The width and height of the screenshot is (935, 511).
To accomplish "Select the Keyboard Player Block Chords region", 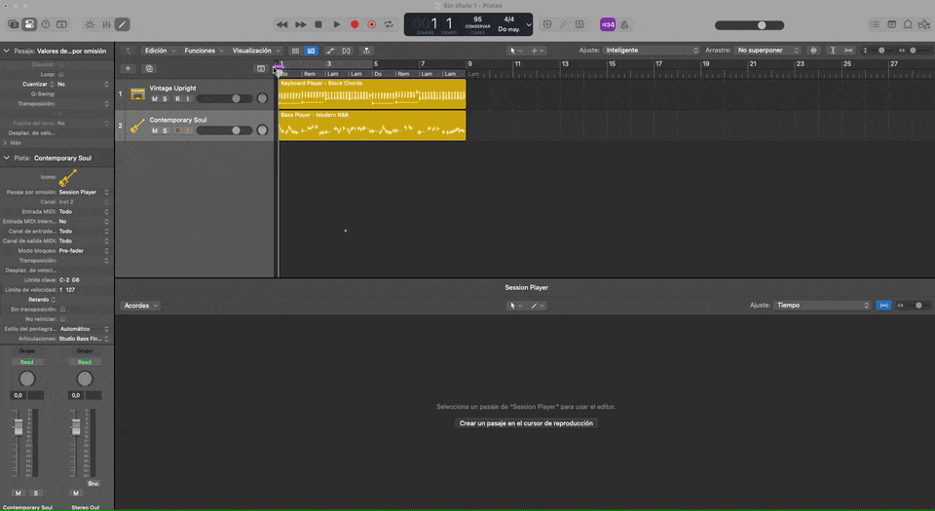I will [x=372, y=94].
